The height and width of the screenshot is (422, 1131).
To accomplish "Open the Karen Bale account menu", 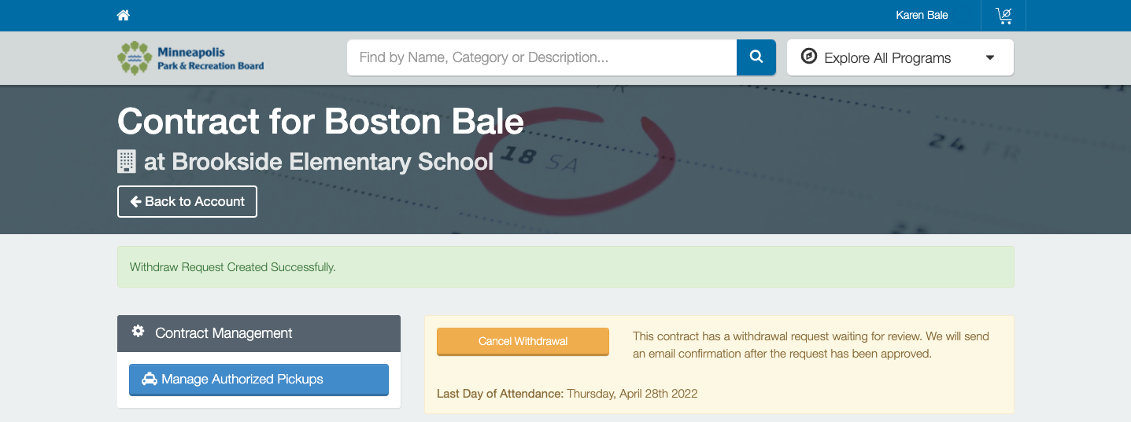I will [922, 15].
